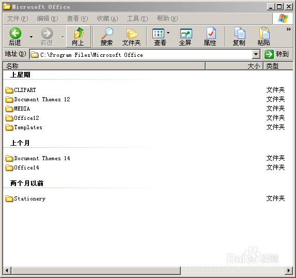Click the scroll right arrow

point(289,271)
